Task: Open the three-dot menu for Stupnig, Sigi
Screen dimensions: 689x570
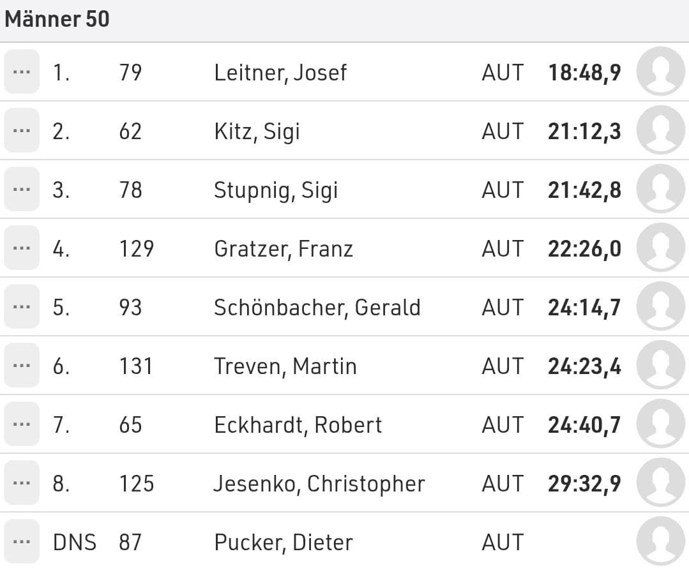Action: (22, 190)
